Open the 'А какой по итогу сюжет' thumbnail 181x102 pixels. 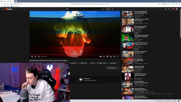(x=128, y=62)
